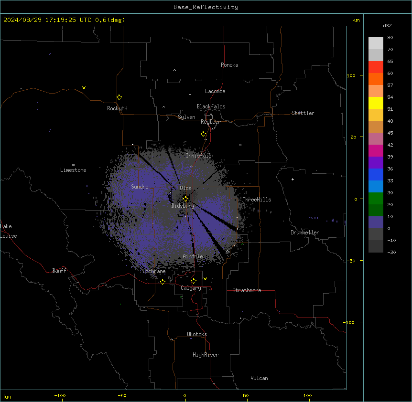Click the Sylvan town label
412x402 pixels.
pyautogui.click(x=186, y=117)
